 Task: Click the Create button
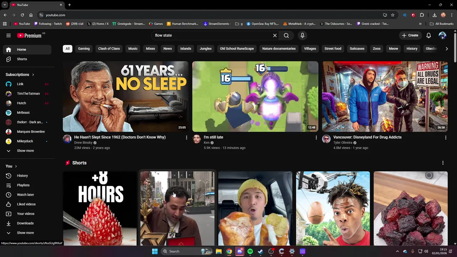410,35
